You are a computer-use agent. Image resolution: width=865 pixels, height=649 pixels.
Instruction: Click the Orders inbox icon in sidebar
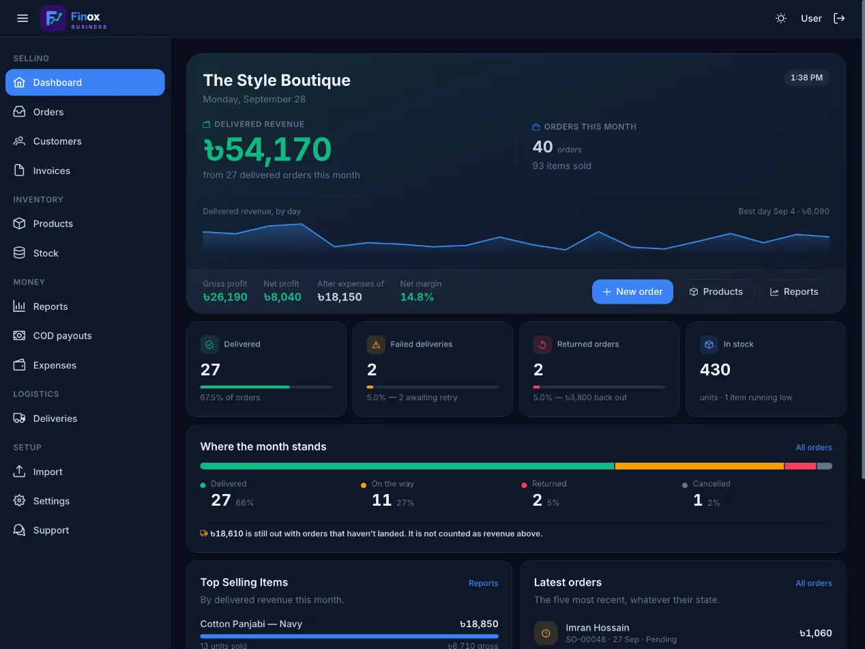20,112
